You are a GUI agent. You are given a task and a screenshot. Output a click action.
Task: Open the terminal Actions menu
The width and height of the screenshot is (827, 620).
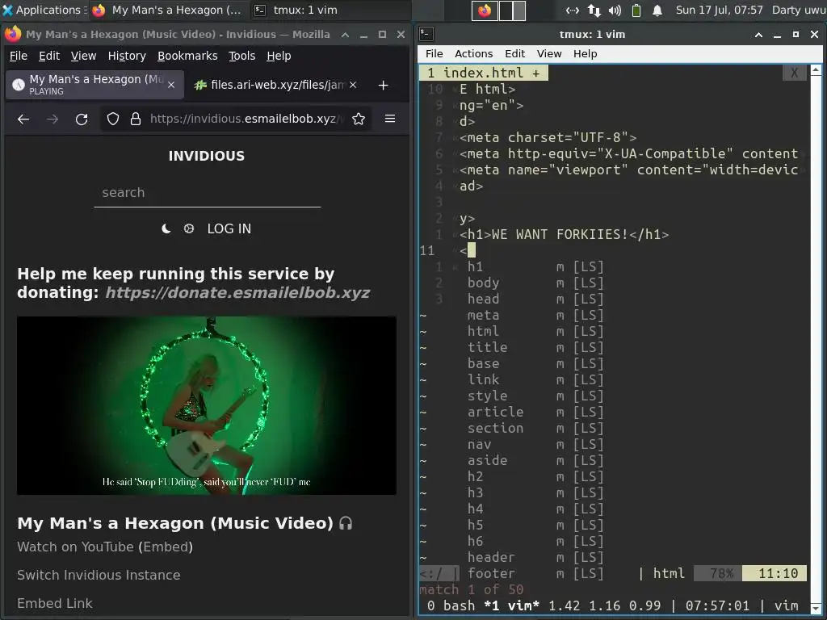(x=473, y=54)
